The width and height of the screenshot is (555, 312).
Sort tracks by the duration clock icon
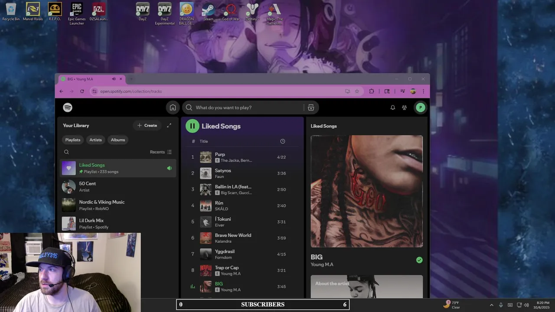click(283, 141)
